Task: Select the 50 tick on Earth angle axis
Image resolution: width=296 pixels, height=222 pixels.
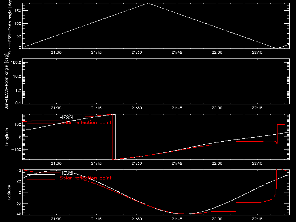Action: click(x=19, y=36)
